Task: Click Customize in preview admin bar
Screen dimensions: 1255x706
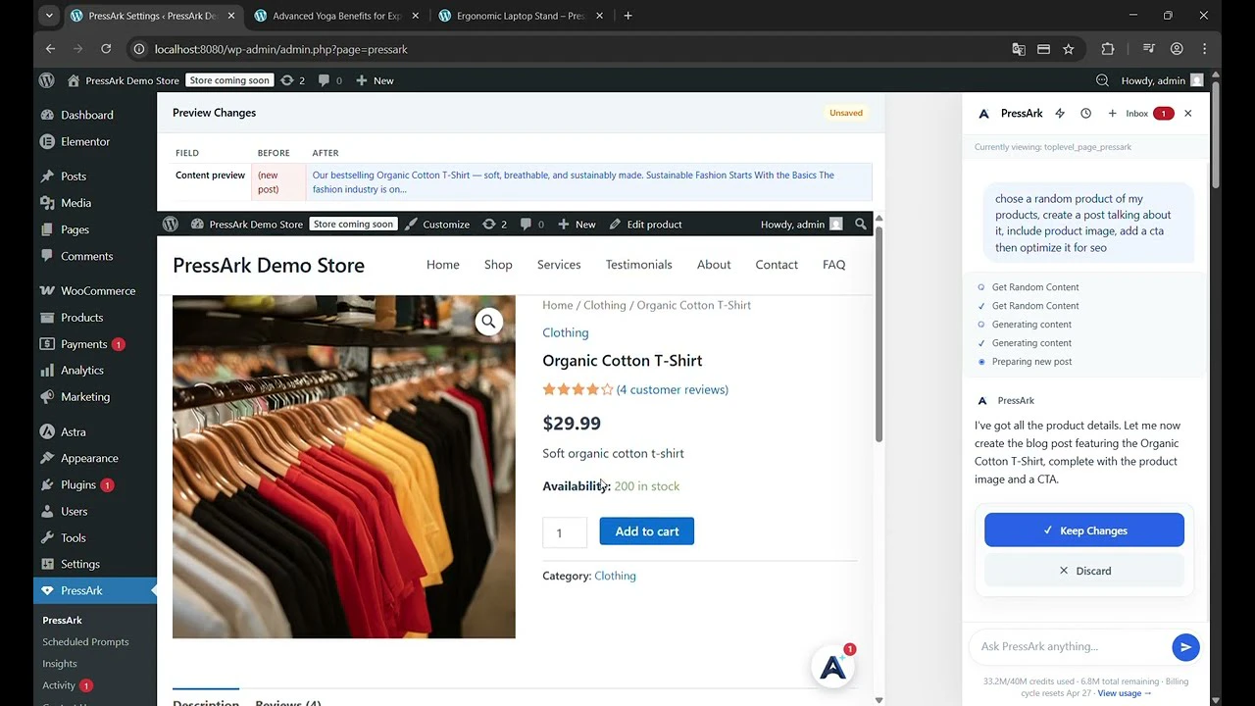Action: pos(436,225)
